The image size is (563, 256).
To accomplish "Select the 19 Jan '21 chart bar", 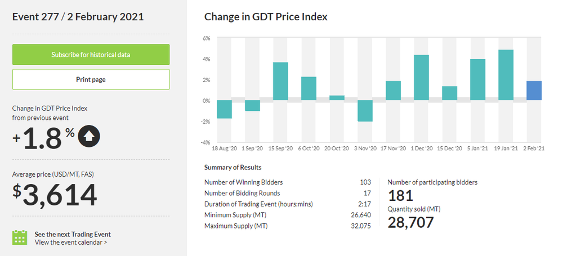I will pyautogui.click(x=506, y=75).
